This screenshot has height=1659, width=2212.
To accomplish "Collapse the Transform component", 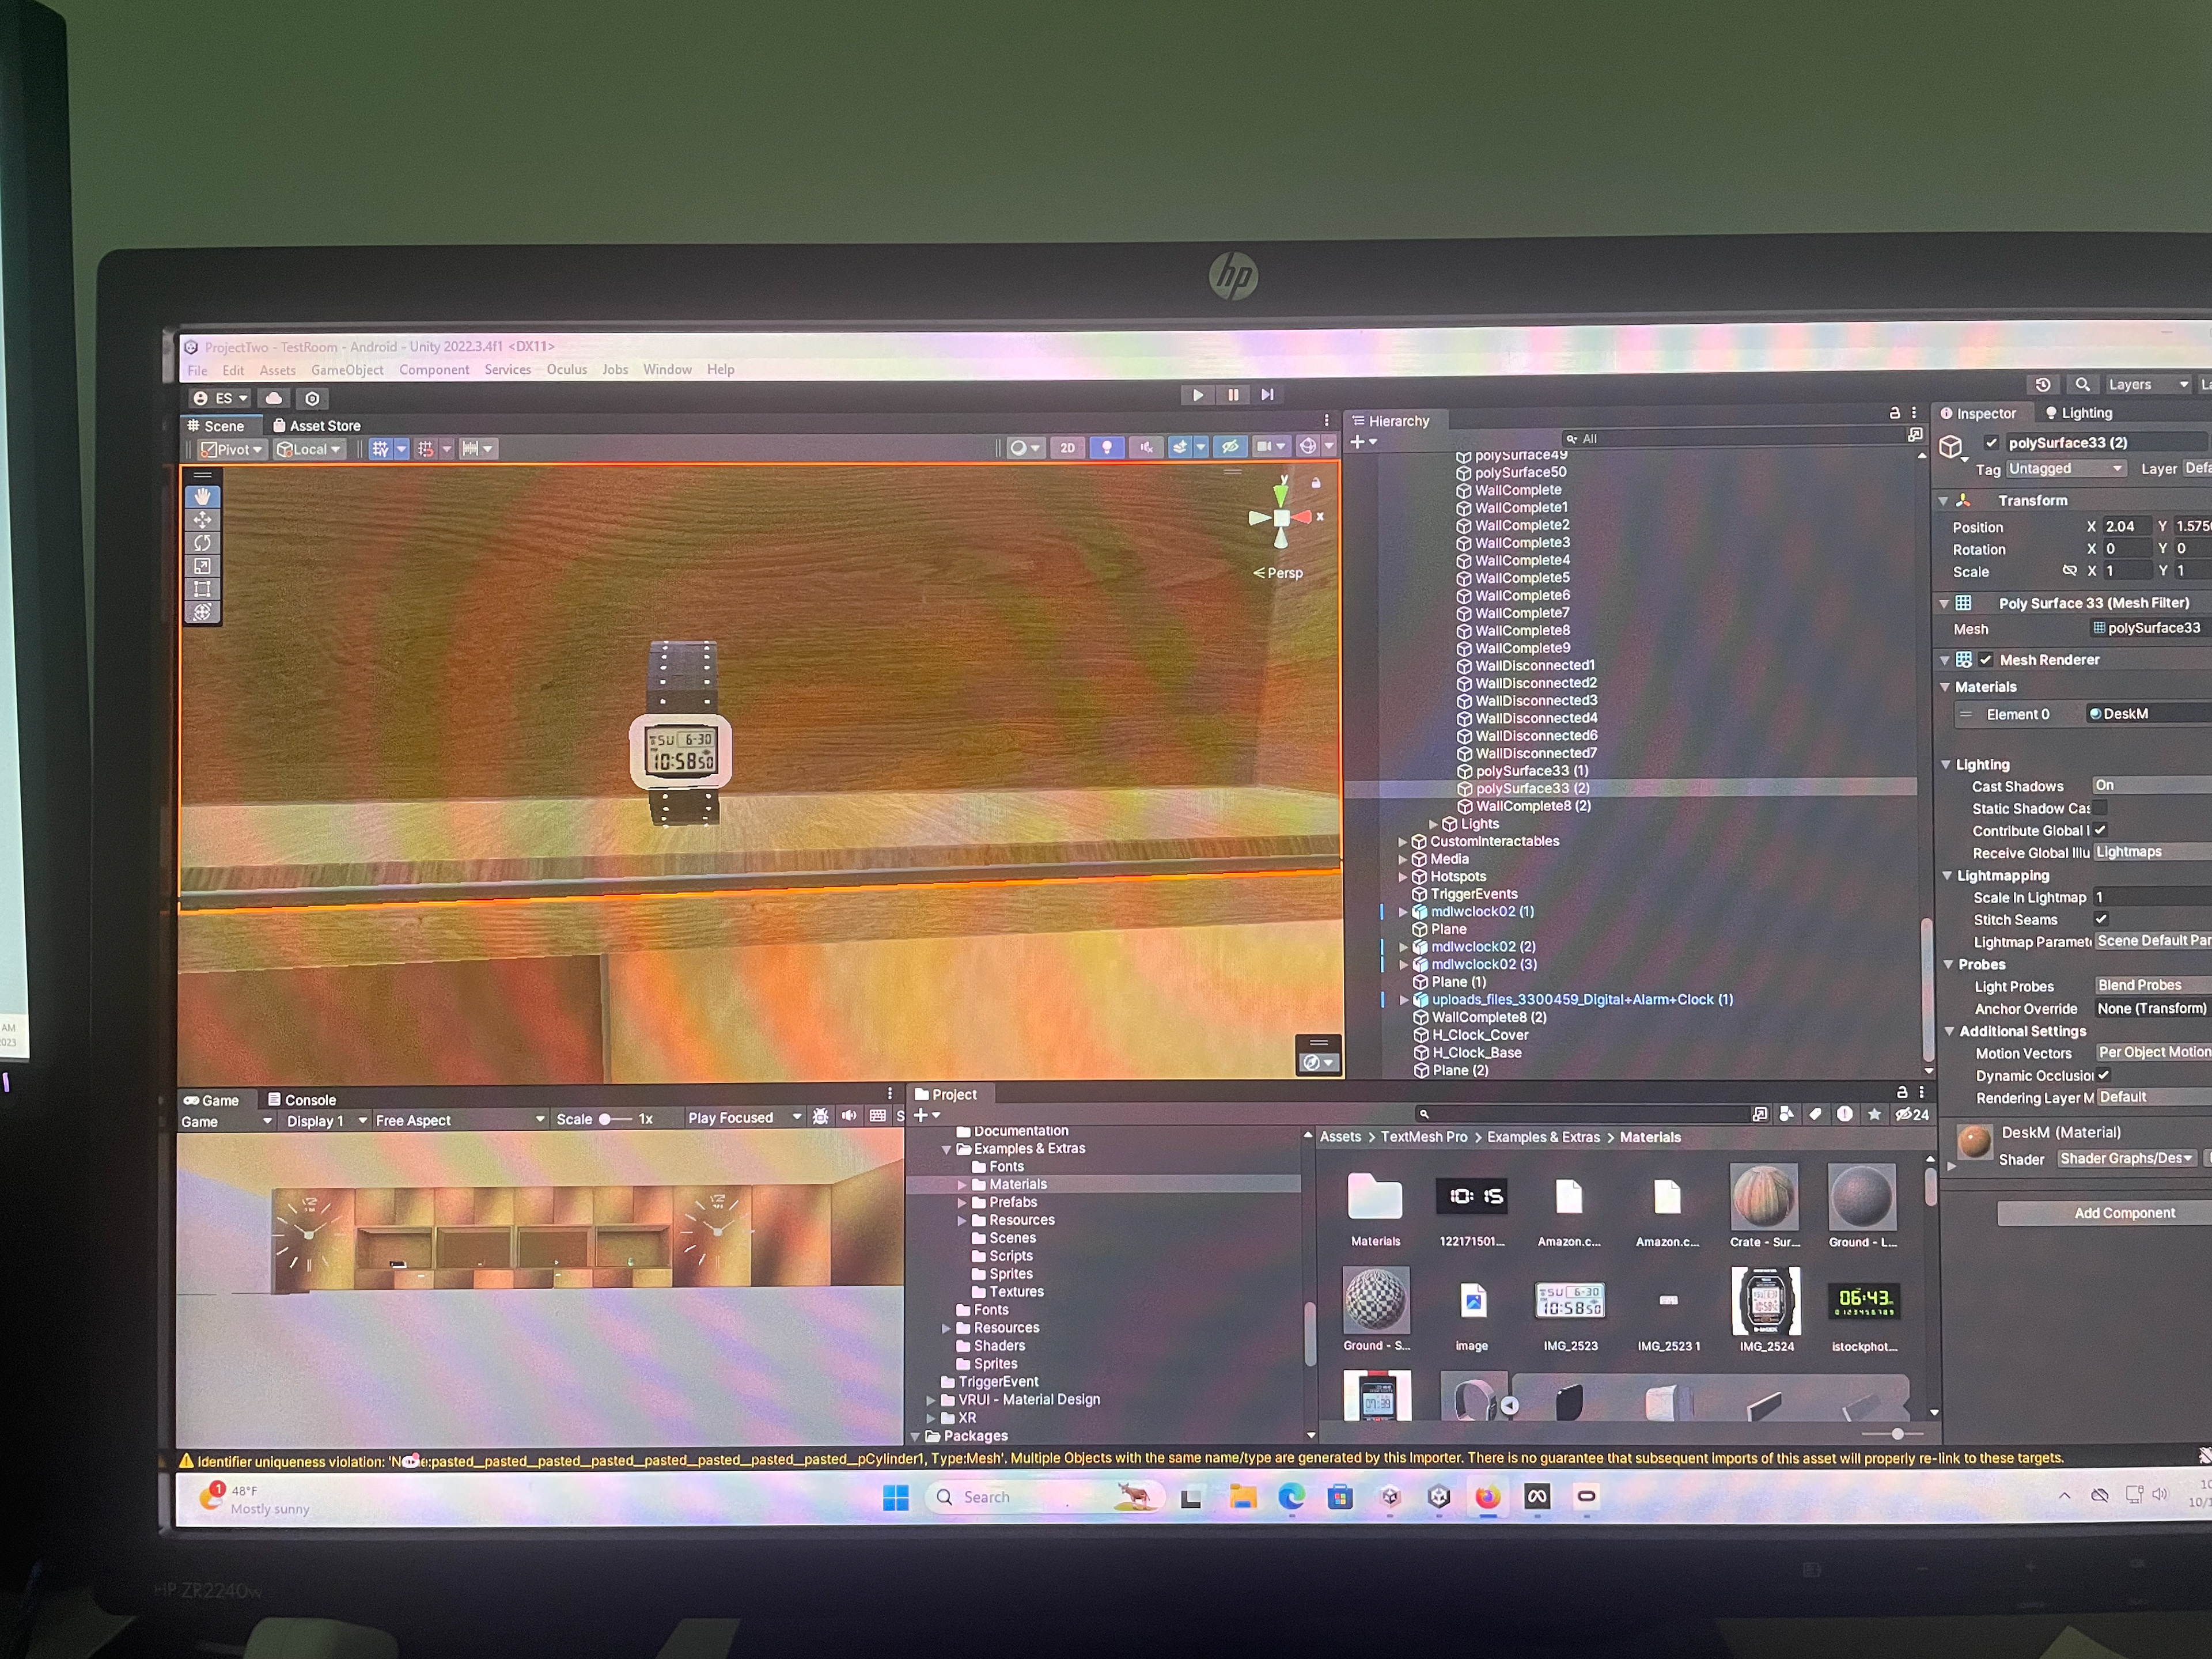I will [x=1943, y=501].
